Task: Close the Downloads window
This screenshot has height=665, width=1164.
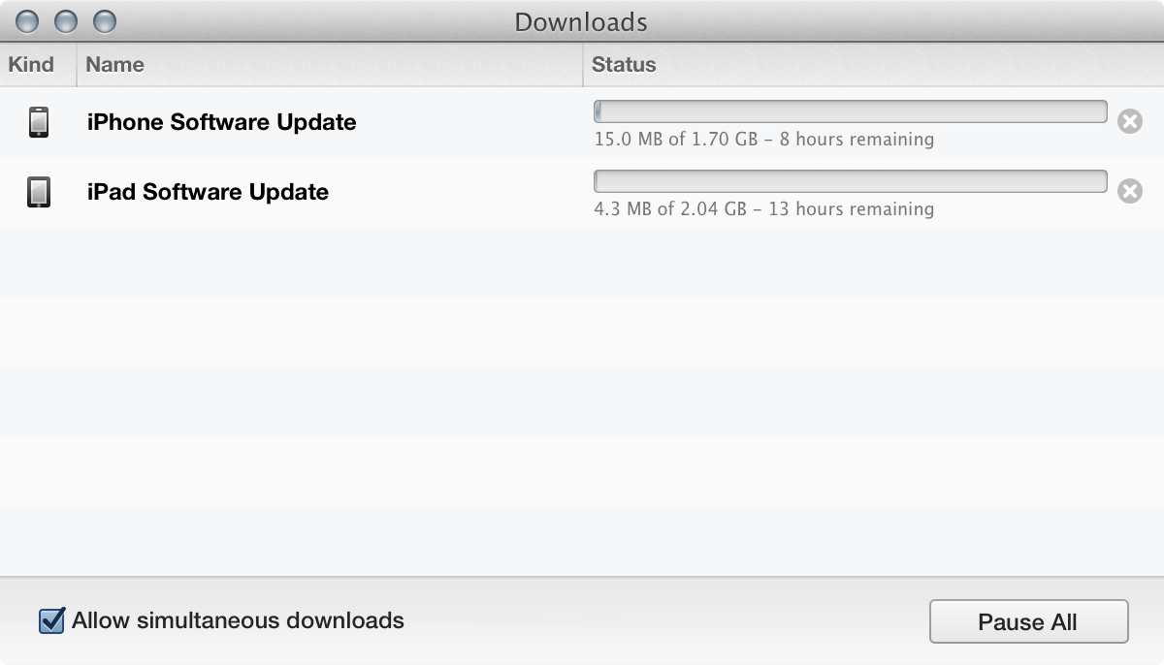Action: click(29, 21)
